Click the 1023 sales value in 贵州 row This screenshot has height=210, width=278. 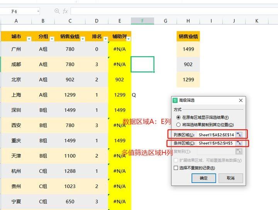pos(70,186)
